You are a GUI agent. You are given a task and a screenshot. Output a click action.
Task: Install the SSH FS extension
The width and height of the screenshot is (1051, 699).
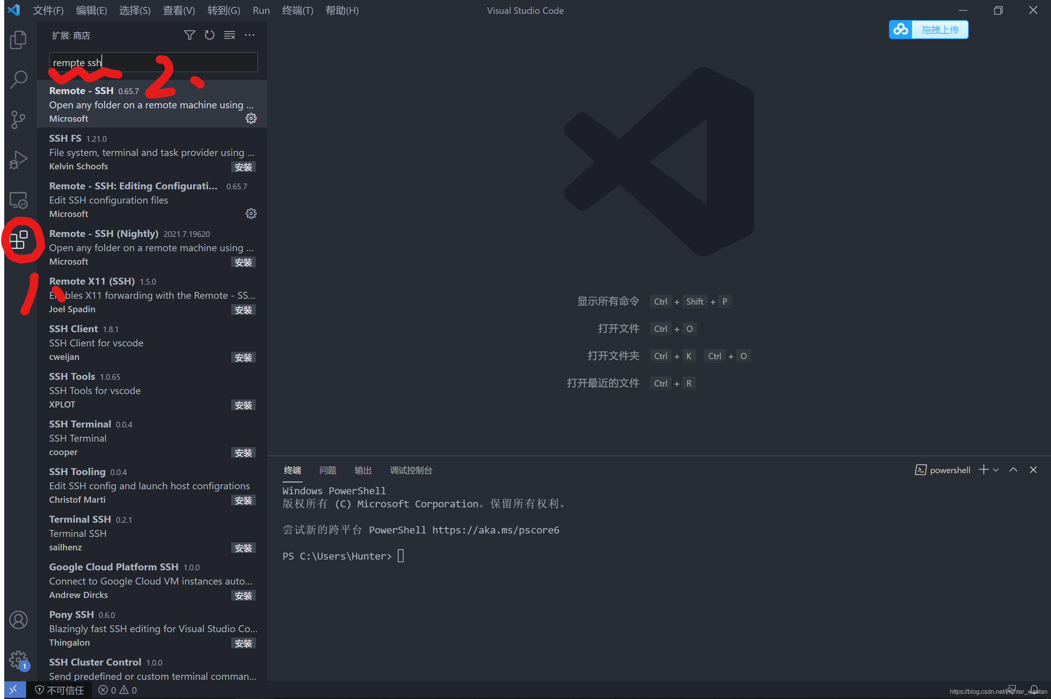point(243,167)
